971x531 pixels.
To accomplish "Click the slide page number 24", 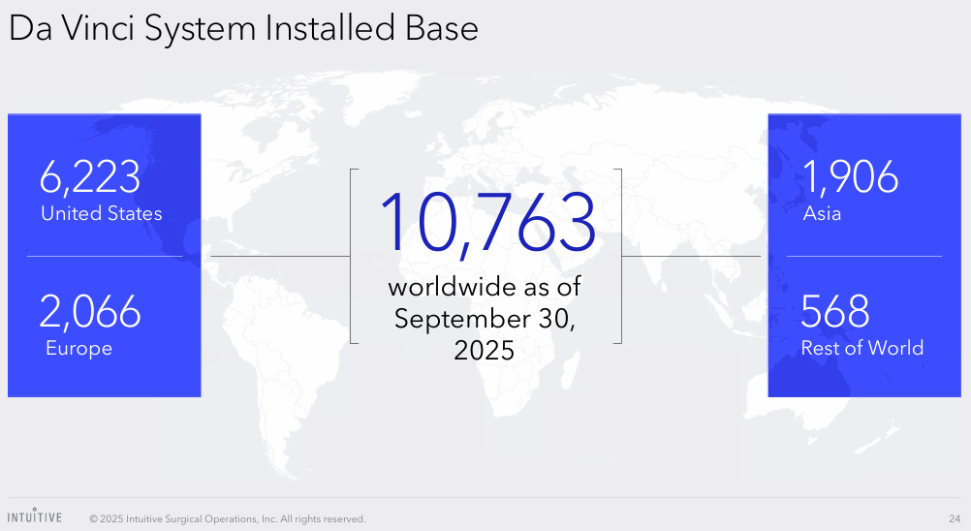I will coord(955,518).
